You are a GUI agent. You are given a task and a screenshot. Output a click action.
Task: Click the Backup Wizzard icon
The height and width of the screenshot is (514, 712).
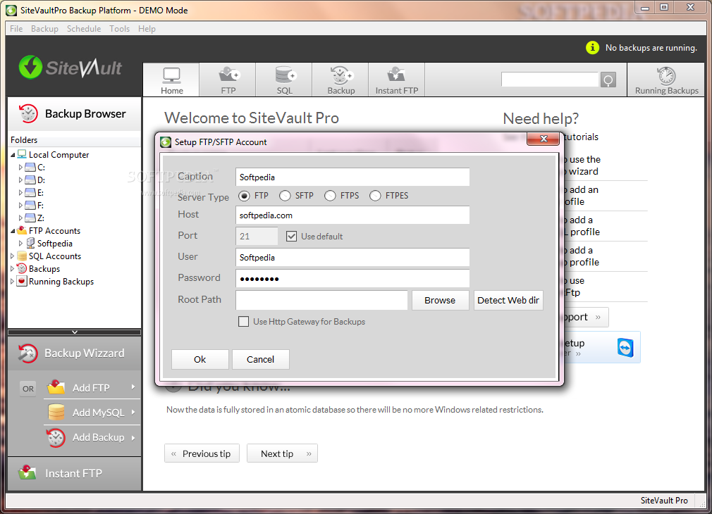pos(27,353)
